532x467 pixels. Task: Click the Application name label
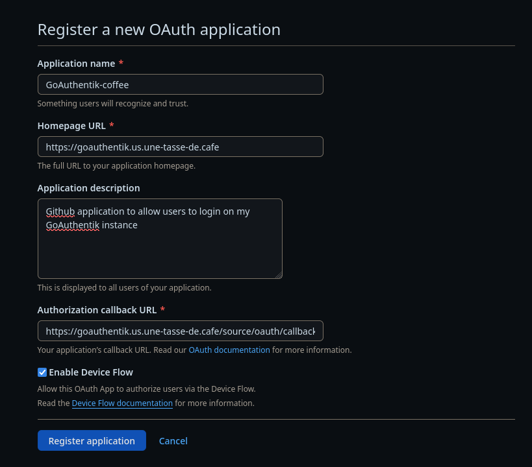point(76,64)
